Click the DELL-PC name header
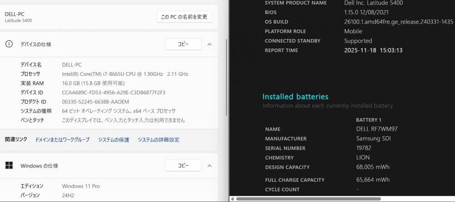Viewport: 455px width, 202px height. coord(15,14)
